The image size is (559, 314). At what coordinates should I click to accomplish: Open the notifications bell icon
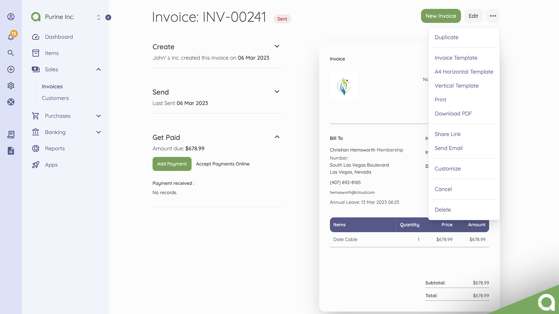pyautogui.click(x=11, y=37)
